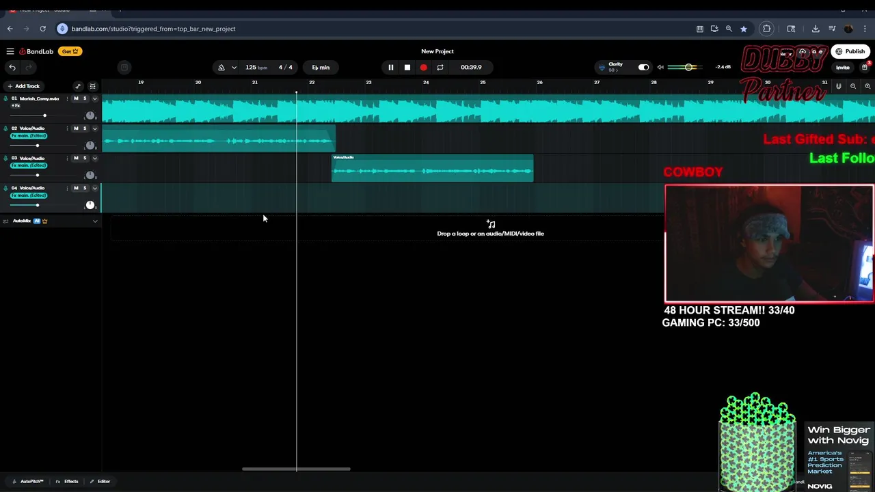875x492 pixels.
Task: Click the Get membership crown button
Action: tap(70, 51)
